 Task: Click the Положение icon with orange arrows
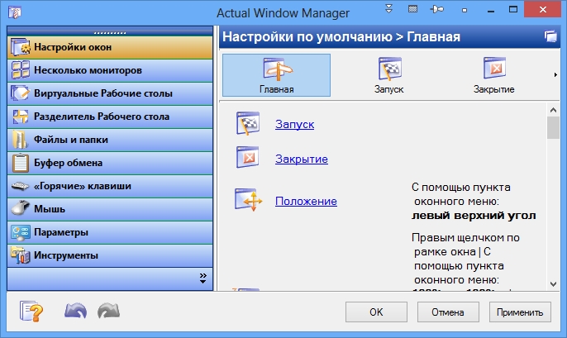(249, 201)
